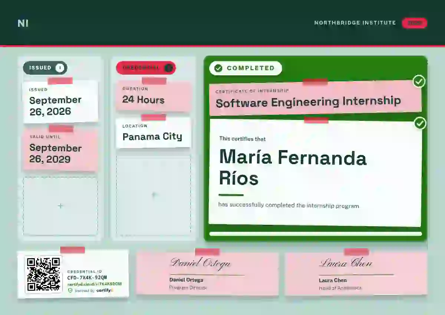Click the red pill badge beside Northbridge Institute
Image resolution: width=445 pixels, height=315 pixels.
point(415,23)
